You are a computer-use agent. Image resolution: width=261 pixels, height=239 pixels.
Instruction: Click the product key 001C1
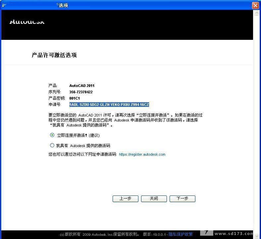point(75,98)
